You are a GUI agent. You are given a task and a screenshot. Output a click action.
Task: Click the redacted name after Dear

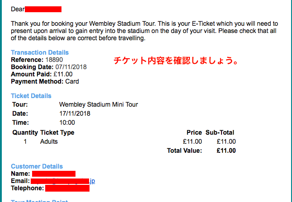[43, 9]
